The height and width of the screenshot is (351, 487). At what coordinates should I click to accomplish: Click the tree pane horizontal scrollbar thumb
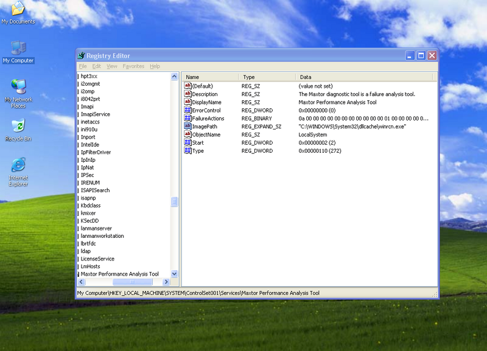[x=133, y=282]
